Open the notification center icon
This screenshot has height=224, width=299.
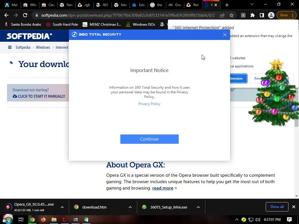(289, 220)
